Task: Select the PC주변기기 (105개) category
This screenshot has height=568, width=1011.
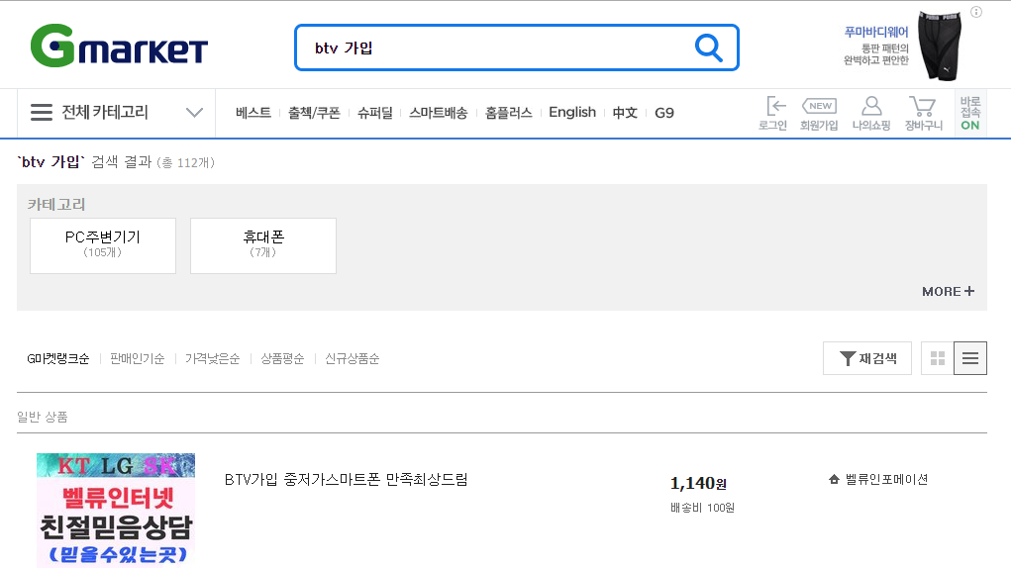Action: [x=103, y=245]
